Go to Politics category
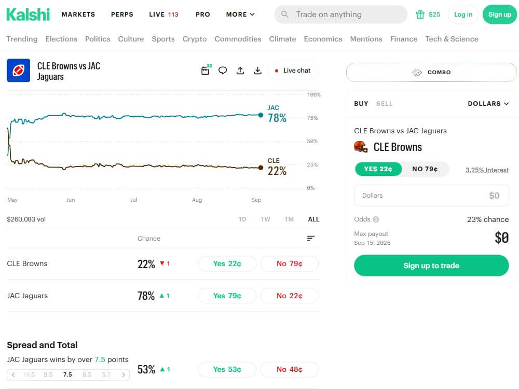519x389 pixels. pyautogui.click(x=98, y=39)
